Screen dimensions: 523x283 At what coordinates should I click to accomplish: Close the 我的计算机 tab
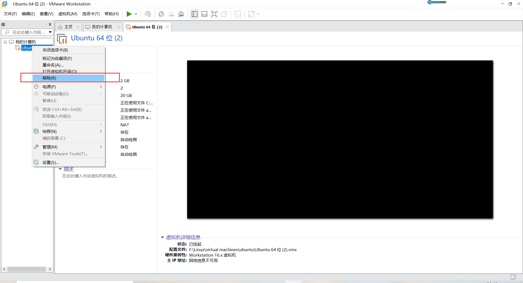tap(118, 27)
